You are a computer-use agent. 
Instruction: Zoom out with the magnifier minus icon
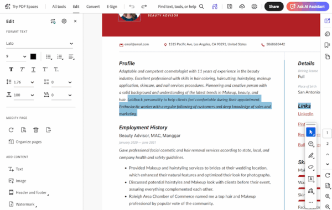pos(328,207)
